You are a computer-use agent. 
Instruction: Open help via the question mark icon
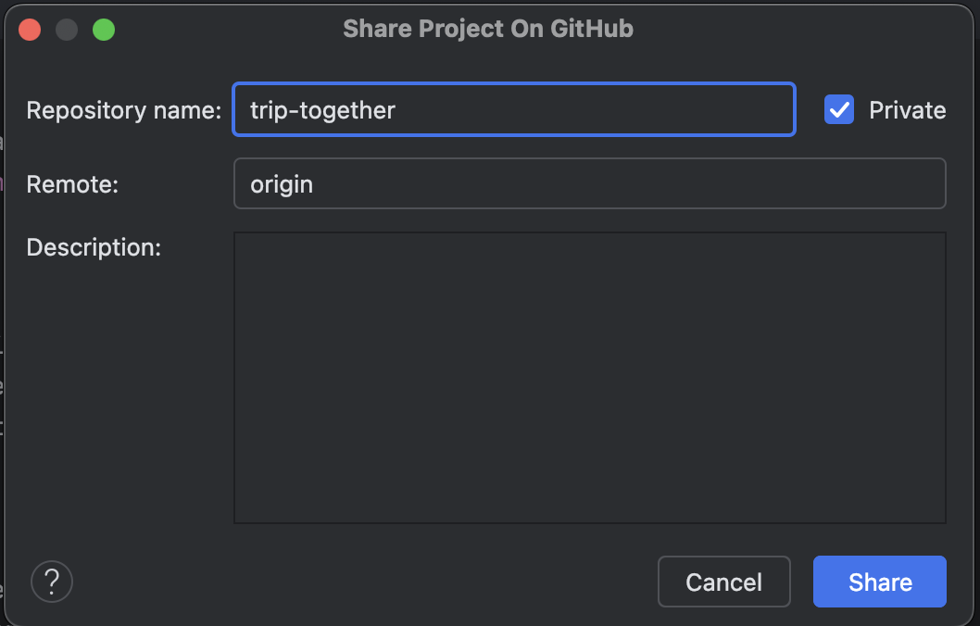coord(52,582)
